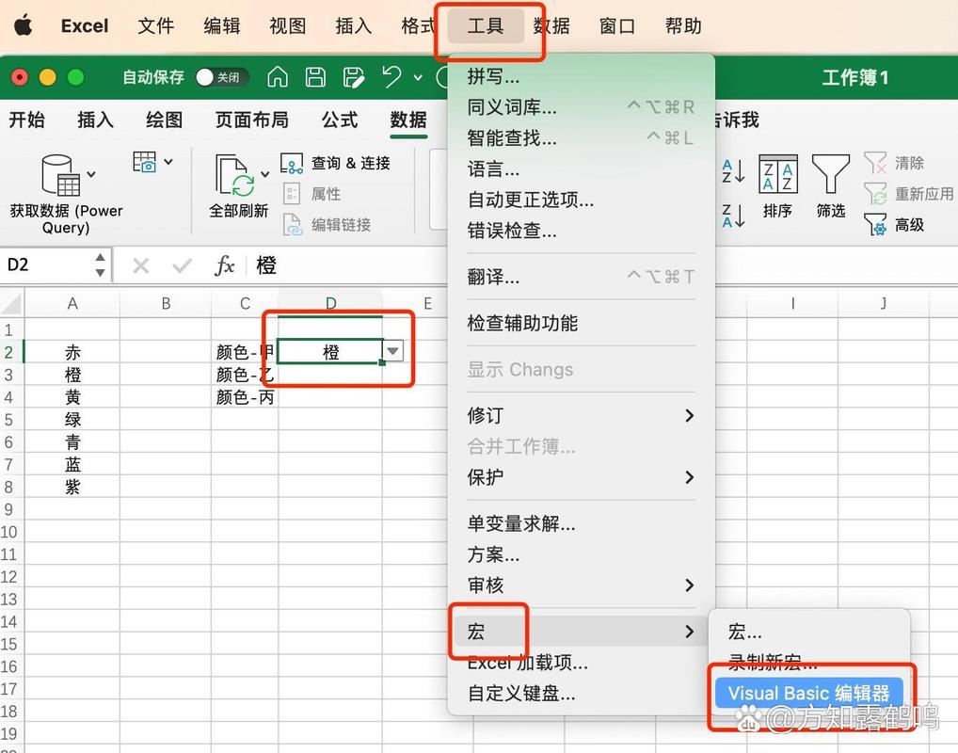Open the undo history dropdown arrow
Image resolution: width=958 pixels, height=753 pixels.
point(418,77)
